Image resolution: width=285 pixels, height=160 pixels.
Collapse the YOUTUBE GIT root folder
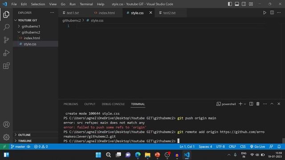point(36,20)
